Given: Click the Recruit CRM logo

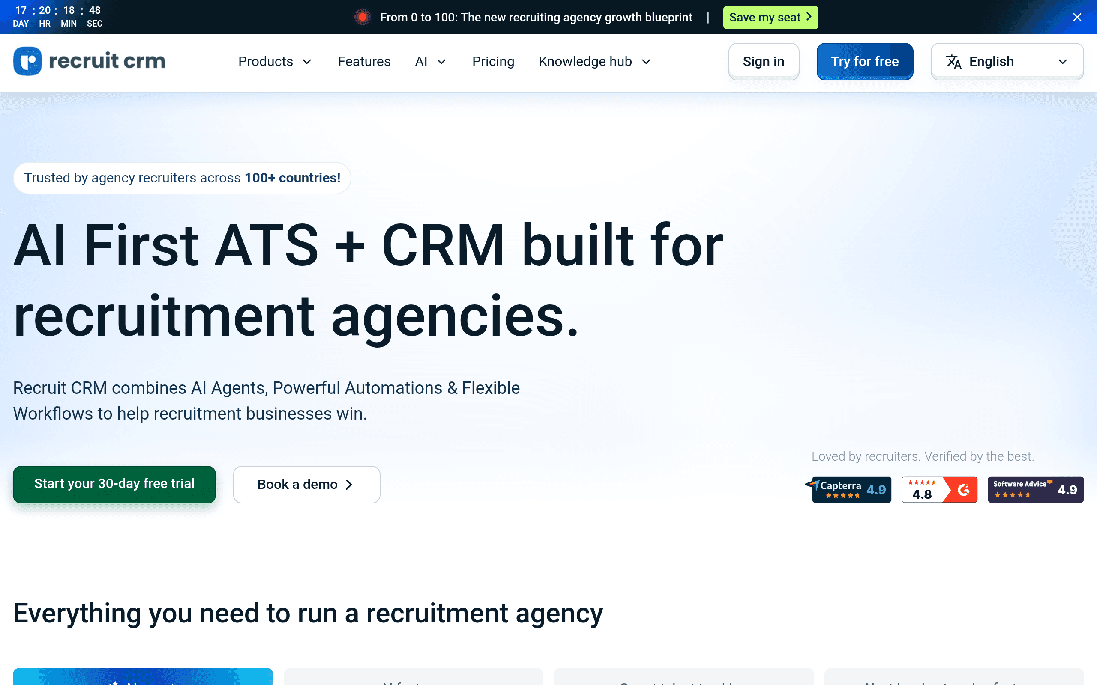Looking at the screenshot, I should coord(89,61).
